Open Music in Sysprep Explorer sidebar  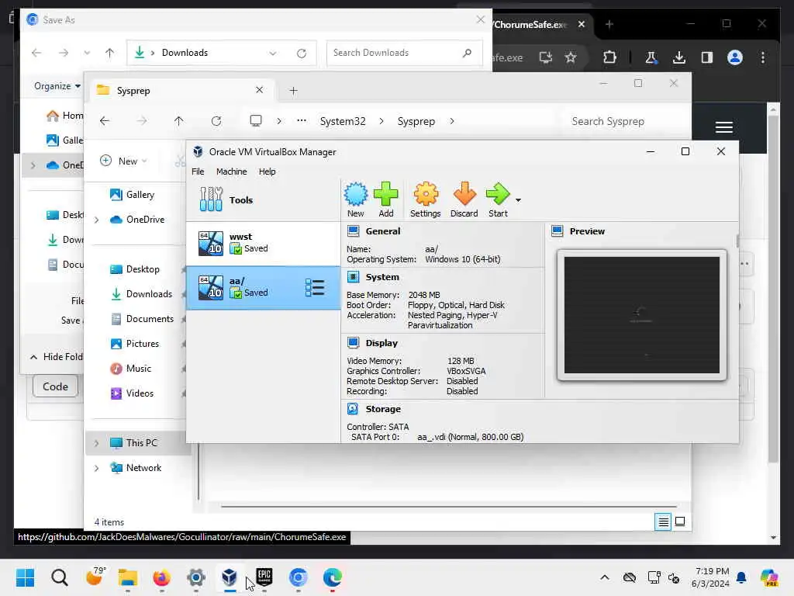pos(138,369)
